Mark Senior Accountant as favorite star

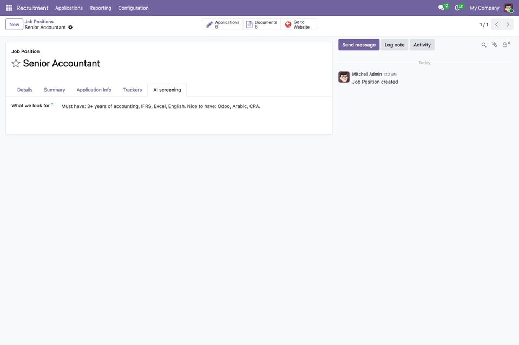click(16, 63)
